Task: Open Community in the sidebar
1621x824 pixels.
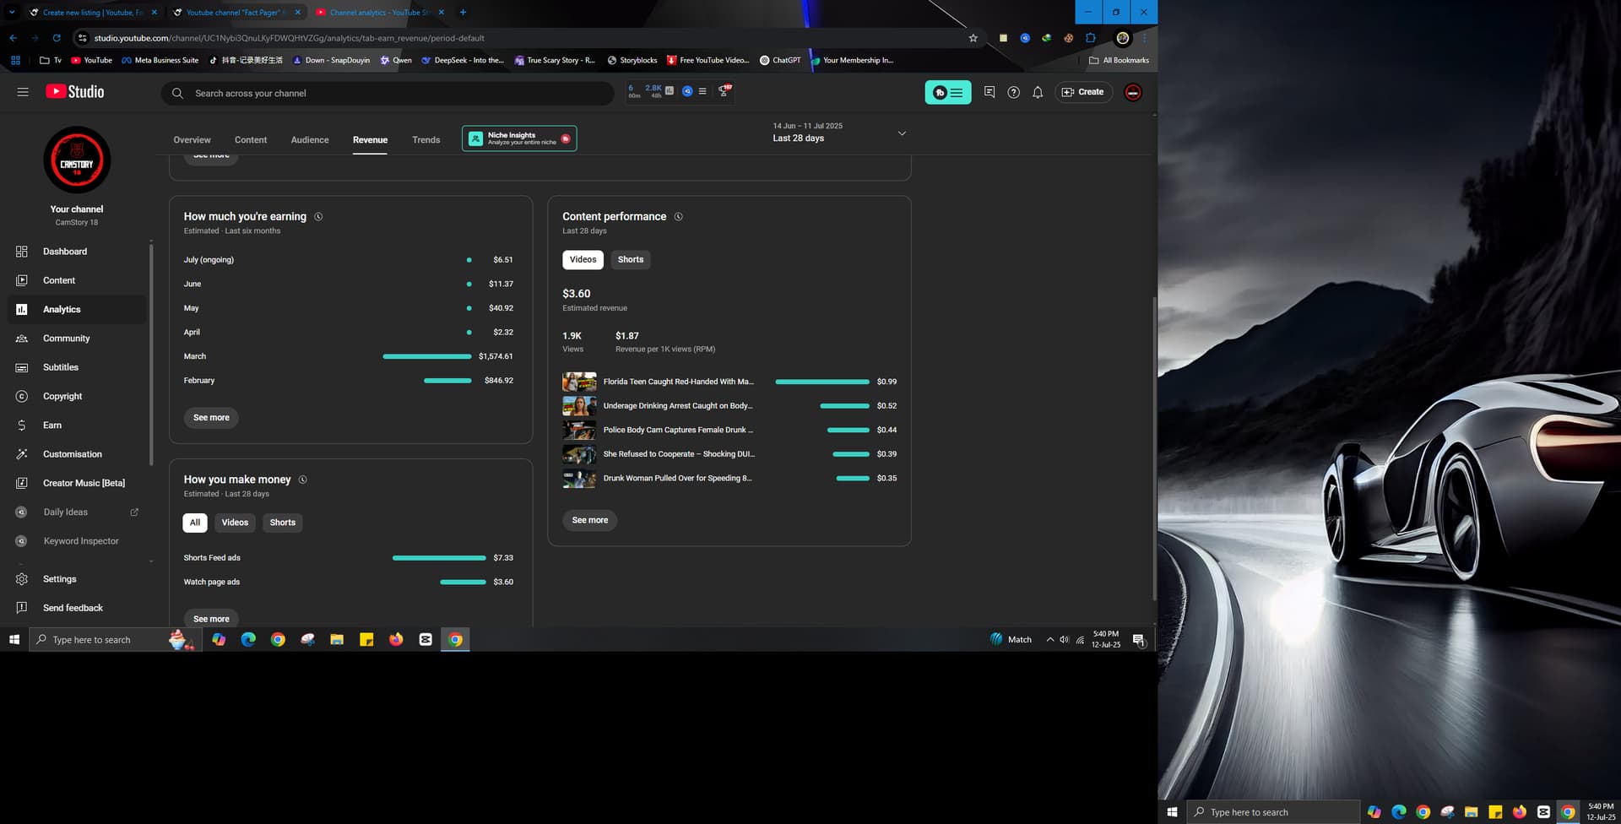Action: [x=77, y=339]
